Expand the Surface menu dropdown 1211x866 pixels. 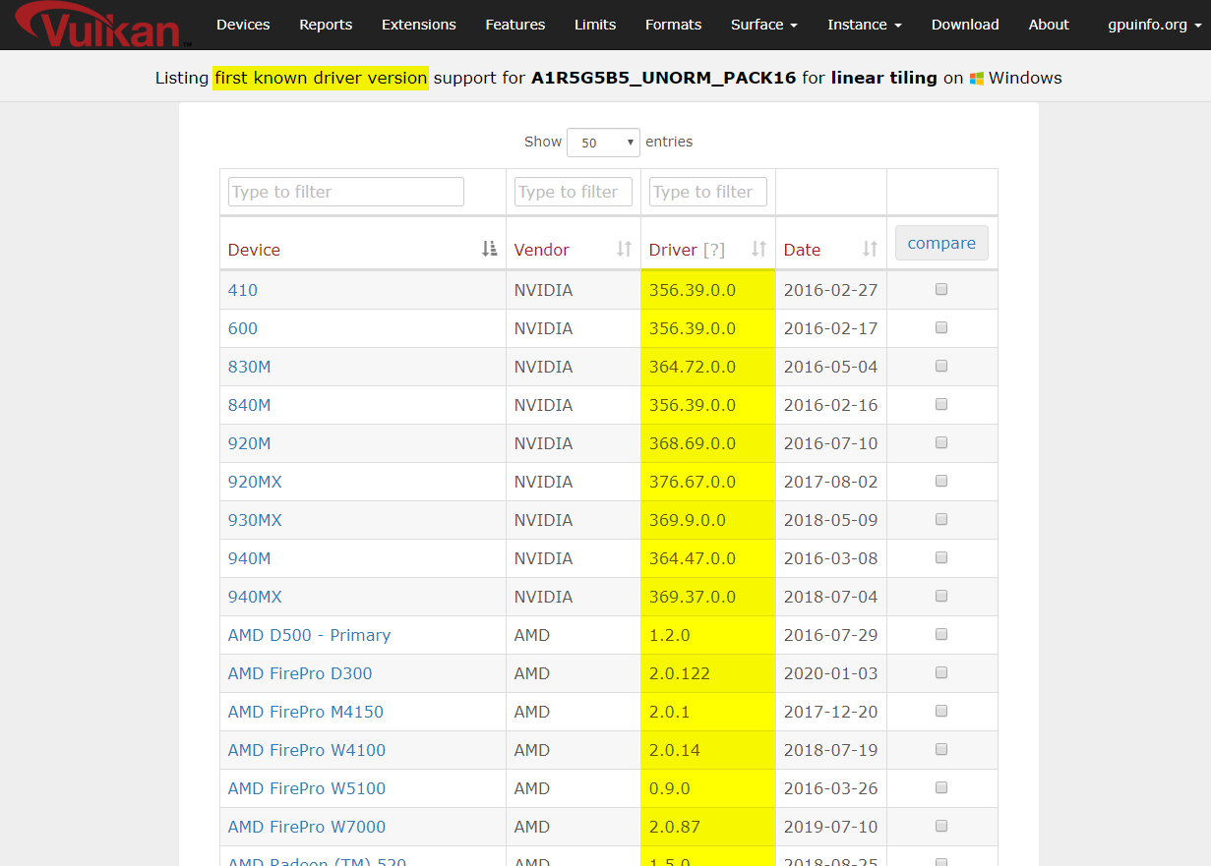pyautogui.click(x=764, y=25)
